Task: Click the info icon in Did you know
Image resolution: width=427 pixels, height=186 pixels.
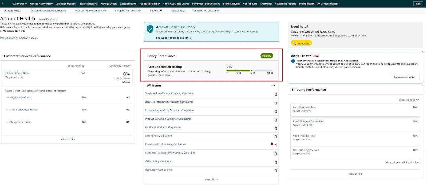Action: click(x=293, y=61)
